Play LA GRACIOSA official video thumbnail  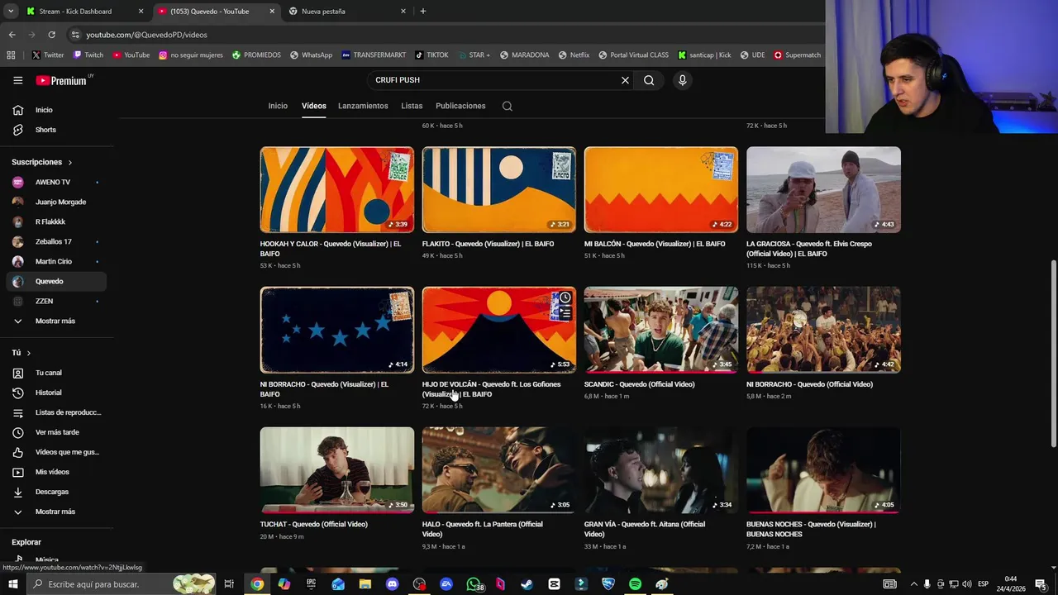pyautogui.click(x=823, y=190)
